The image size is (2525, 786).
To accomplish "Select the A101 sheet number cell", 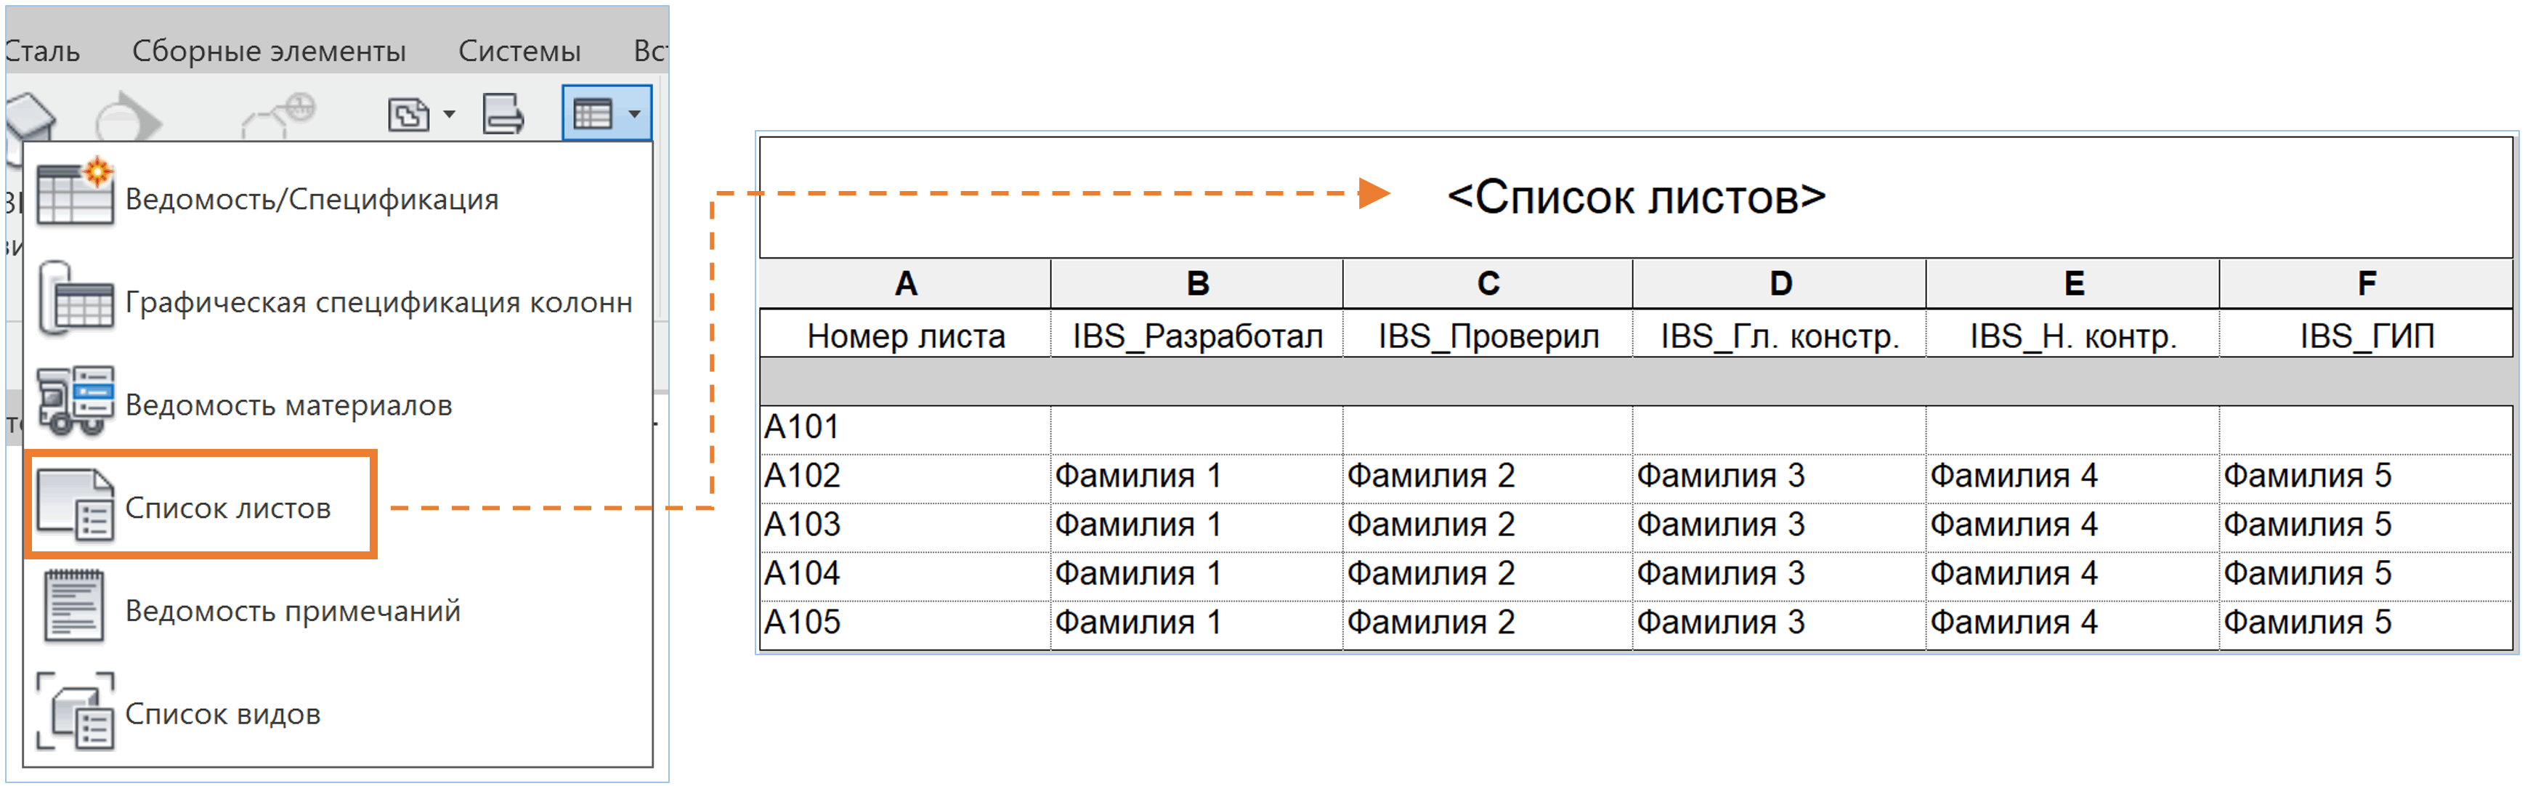I will coord(904,429).
